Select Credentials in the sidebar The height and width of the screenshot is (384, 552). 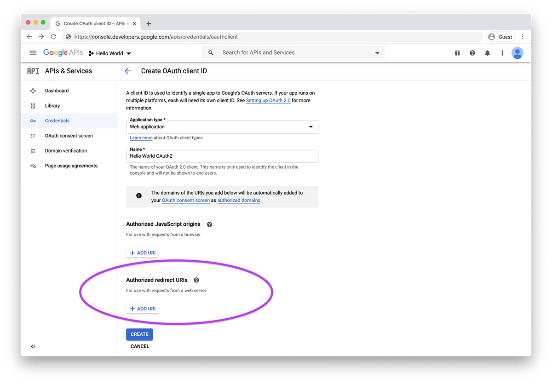pos(57,120)
